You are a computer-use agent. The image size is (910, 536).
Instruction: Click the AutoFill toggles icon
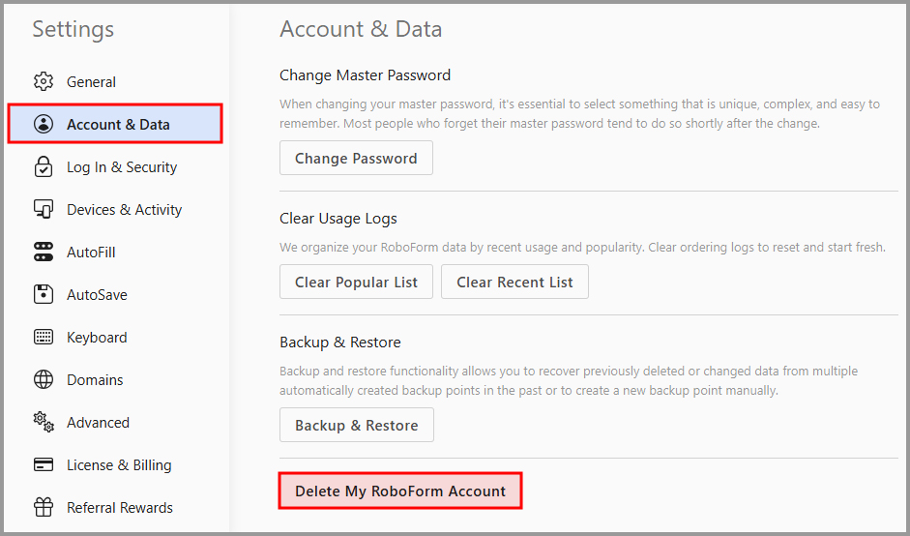[x=44, y=252]
